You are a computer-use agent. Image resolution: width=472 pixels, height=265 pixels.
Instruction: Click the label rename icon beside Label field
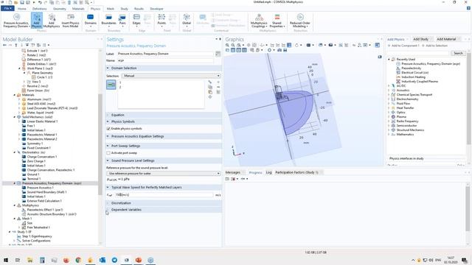218,54
